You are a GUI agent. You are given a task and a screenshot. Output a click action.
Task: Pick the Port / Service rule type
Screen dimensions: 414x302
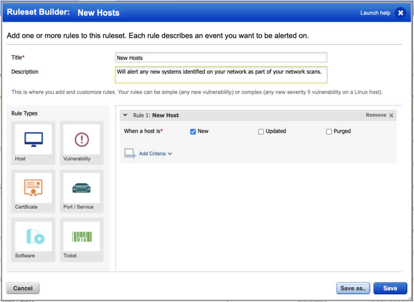(x=82, y=188)
